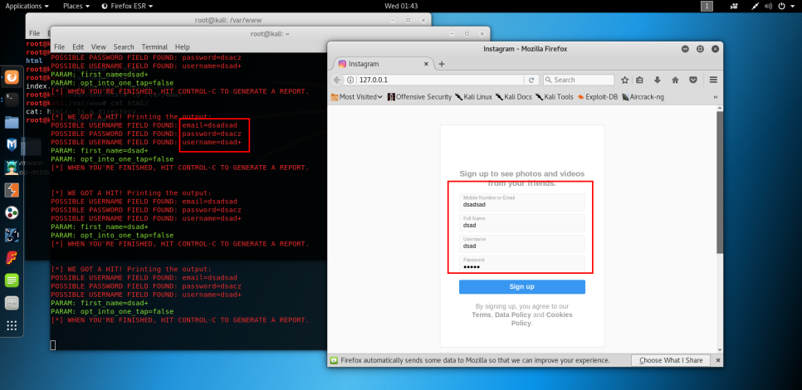Open the View menu in terminal
Screen dimensions: 802x390
[x=99, y=46]
